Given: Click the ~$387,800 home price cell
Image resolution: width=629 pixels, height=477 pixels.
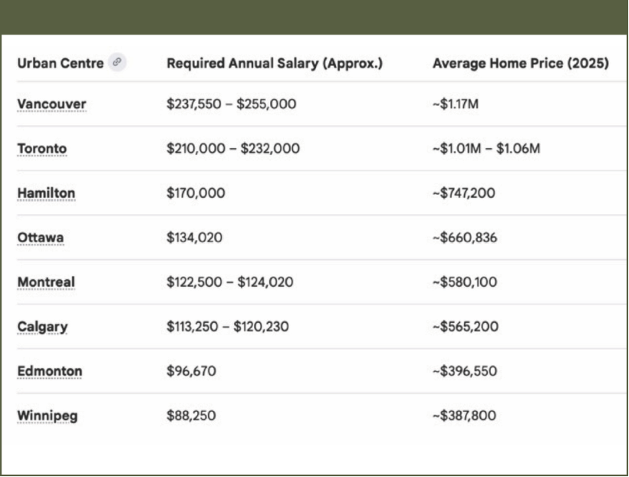Looking at the screenshot, I should (464, 416).
